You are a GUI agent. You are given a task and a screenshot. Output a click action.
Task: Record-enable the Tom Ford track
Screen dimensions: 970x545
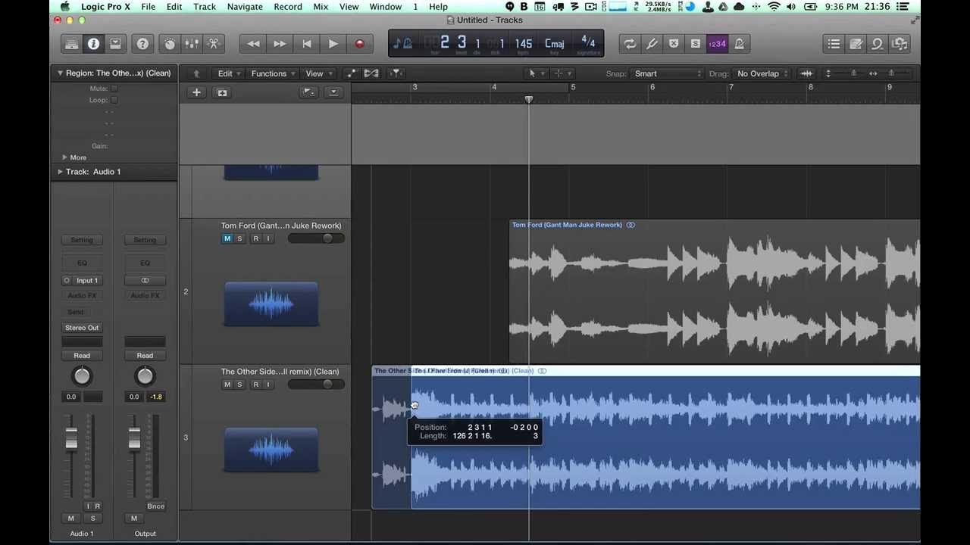[255, 238]
